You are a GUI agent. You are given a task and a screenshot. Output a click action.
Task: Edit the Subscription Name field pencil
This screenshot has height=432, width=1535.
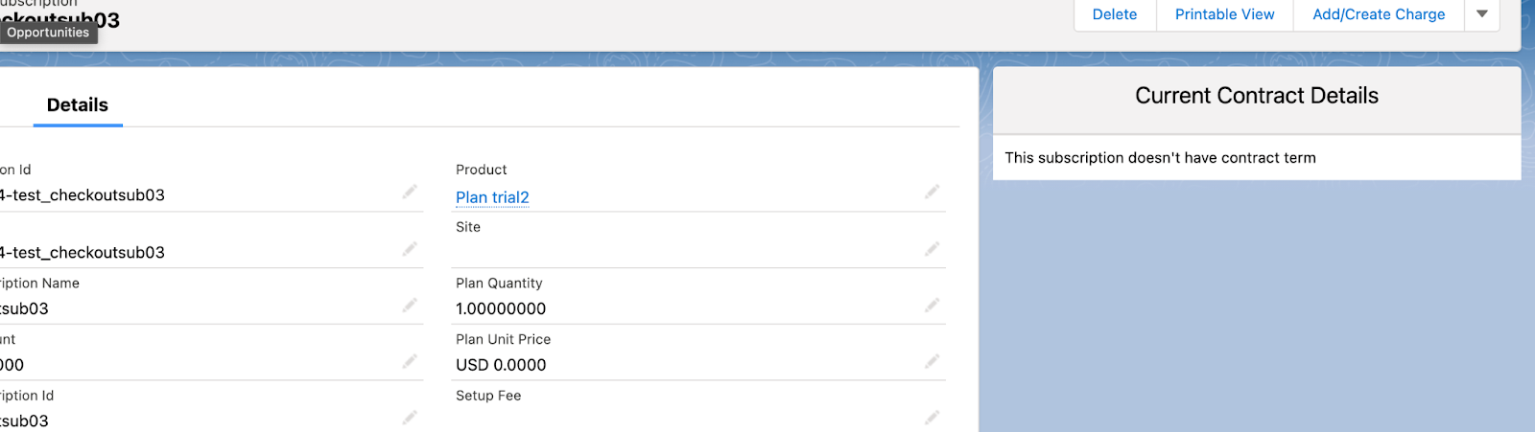410,306
